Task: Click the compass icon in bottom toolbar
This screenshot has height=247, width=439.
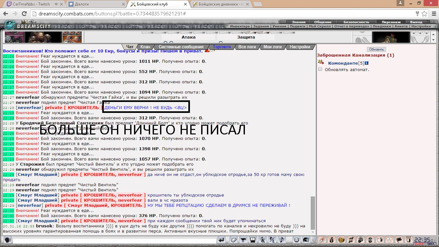Action: click(322, 240)
